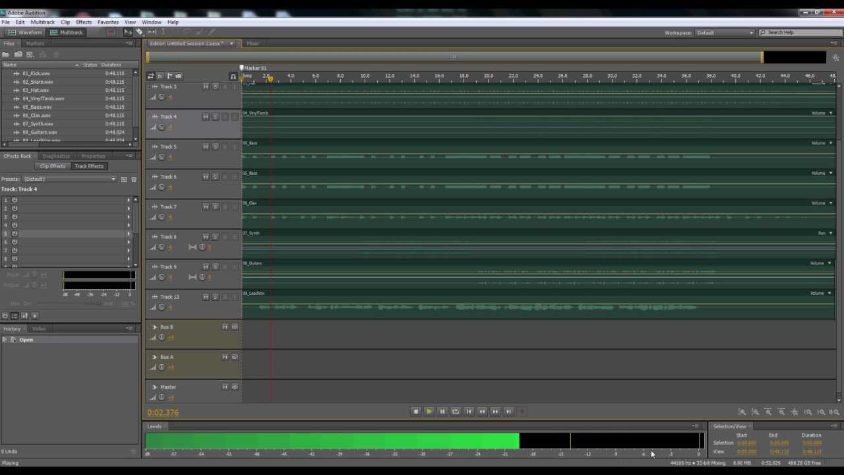Screen dimensions: 844x475
Task: Switch to the Diagnostics tab
Action: [56, 156]
